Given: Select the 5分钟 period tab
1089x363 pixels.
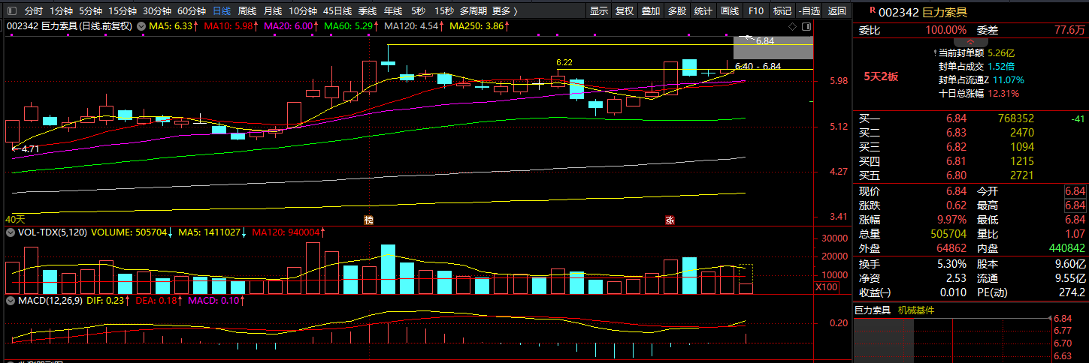Looking at the screenshot, I should [90, 11].
